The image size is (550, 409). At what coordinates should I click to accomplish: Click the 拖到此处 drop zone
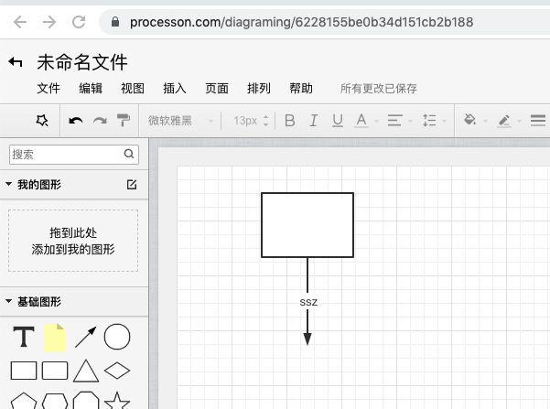point(73,241)
